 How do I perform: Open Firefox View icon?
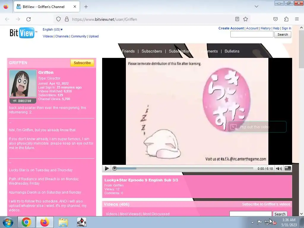coord(6,7)
